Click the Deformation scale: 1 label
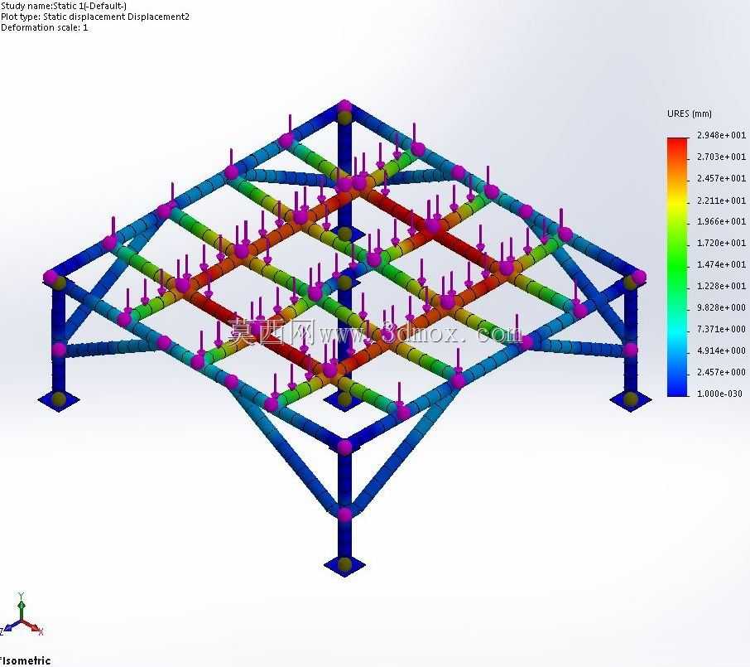Screen dimensions: 750x667 [x=44, y=27]
